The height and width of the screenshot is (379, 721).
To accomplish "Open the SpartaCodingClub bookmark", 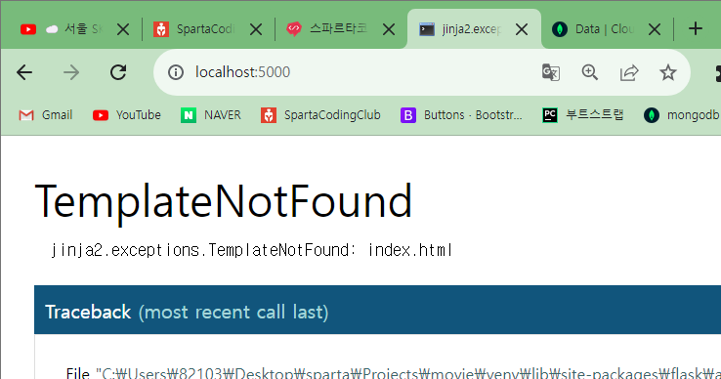I will (x=320, y=115).
